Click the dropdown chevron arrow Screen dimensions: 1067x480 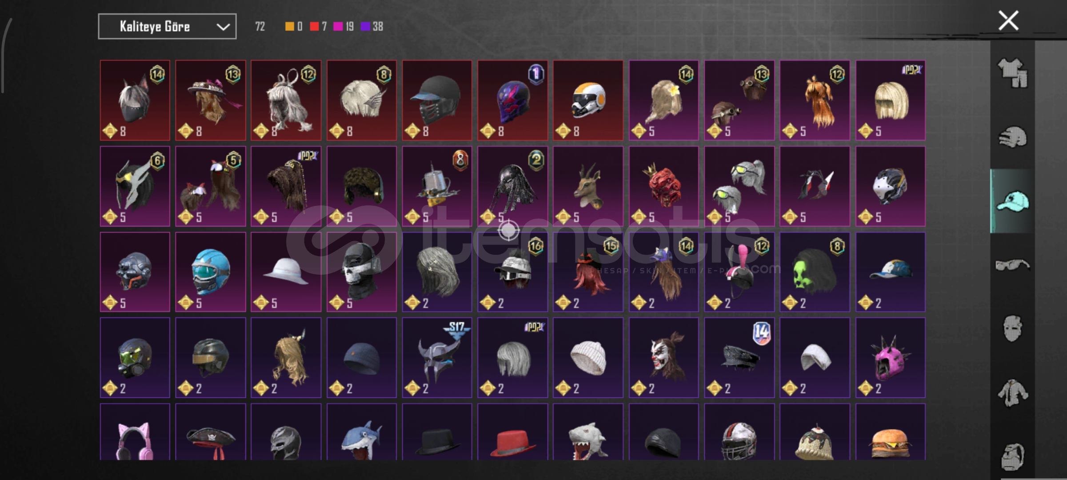223,27
